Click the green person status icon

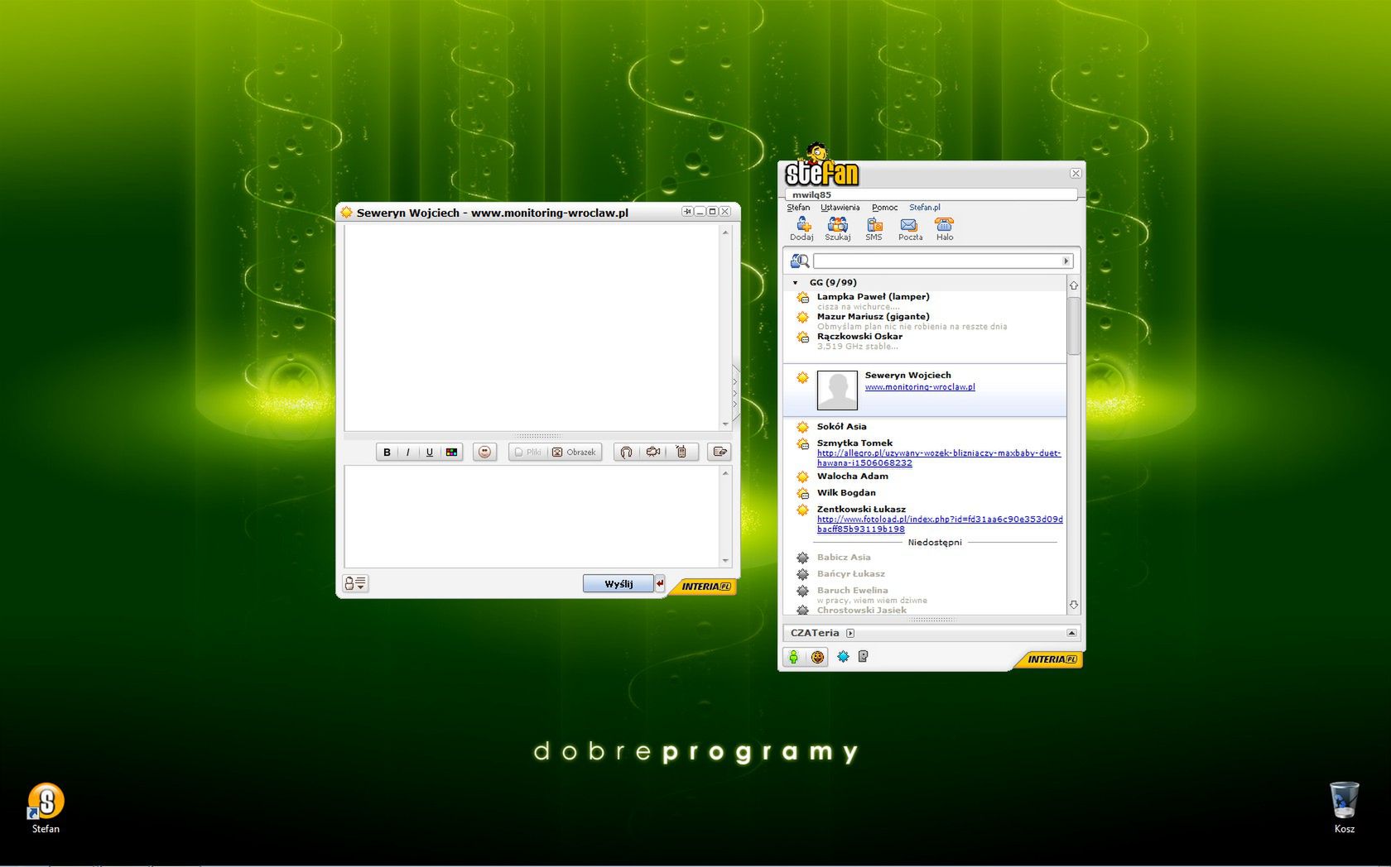(793, 657)
